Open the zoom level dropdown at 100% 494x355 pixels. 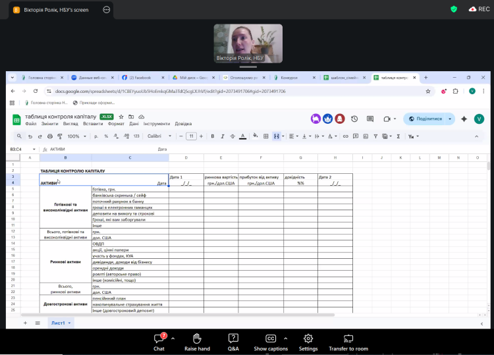(76, 136)
